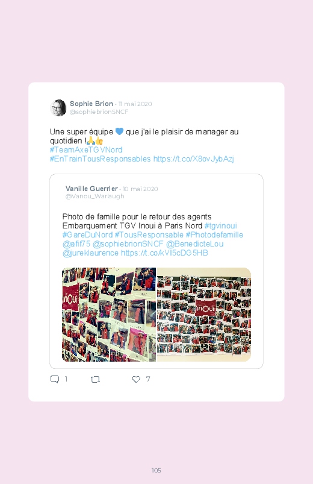
Task: Click the reply speech bubble icon
Action: coord(55,379)
